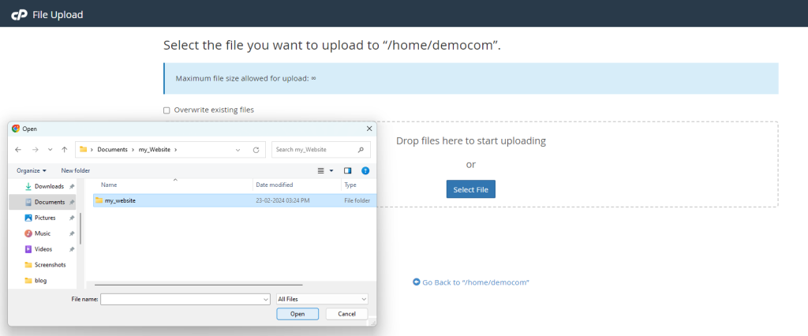Expand the address bar history dropdown
This screenshot has width=808, height=336.
click(238, 150)
